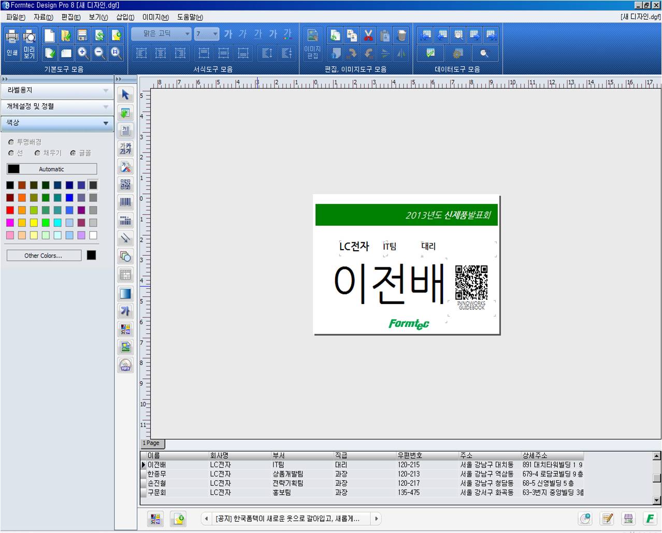Go to last data record
Image resolution: width=662 pixels, height=533 pixels.
tap(491, 36)
